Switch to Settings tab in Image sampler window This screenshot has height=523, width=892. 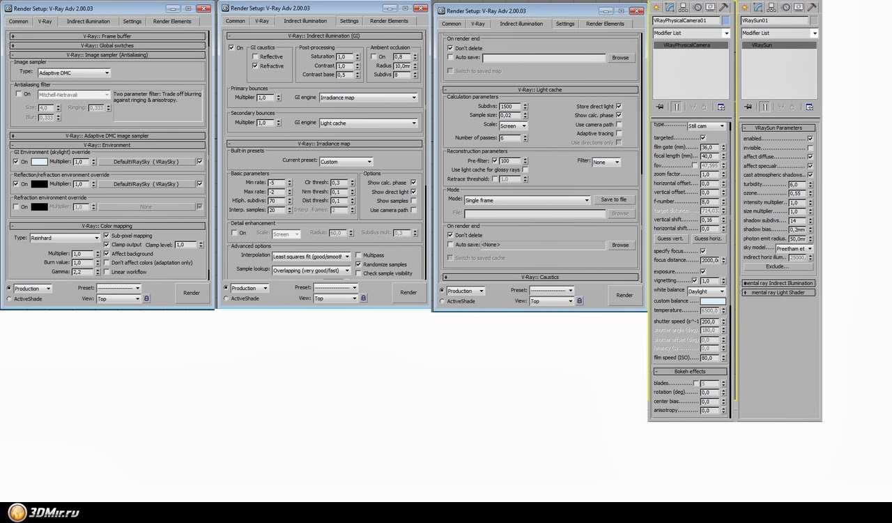(x=132, y=22)
